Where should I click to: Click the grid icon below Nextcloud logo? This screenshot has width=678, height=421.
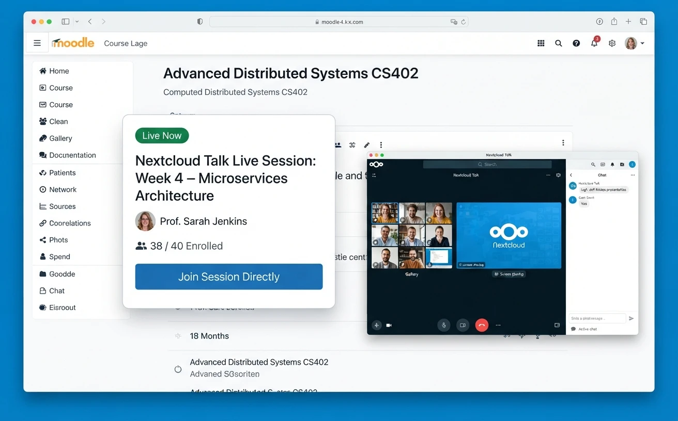coord(373,175)
